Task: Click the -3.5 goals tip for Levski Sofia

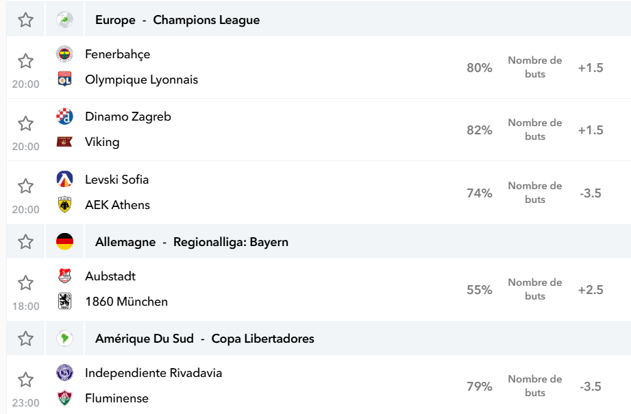Action: point(591,193)
